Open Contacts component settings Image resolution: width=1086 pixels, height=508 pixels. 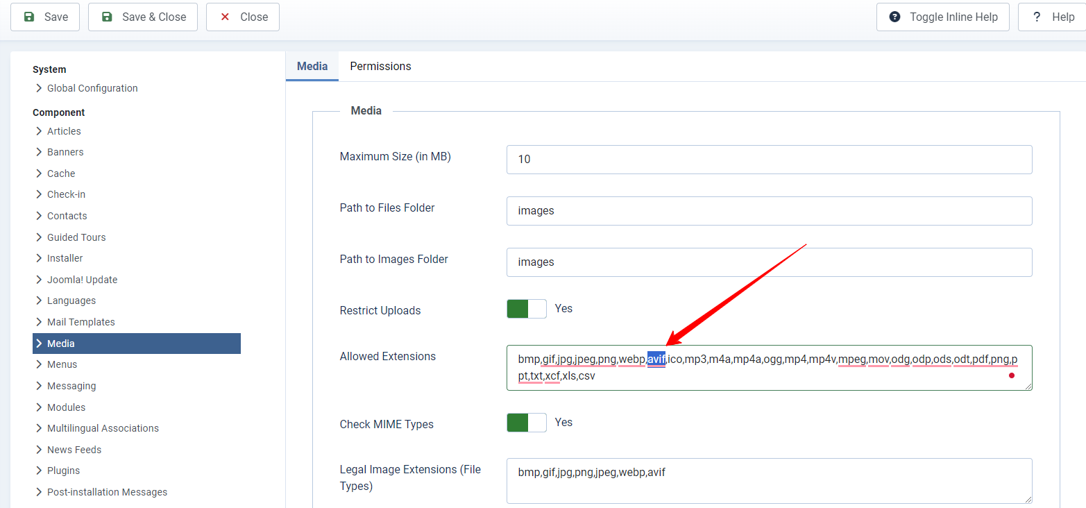[67, 216]
